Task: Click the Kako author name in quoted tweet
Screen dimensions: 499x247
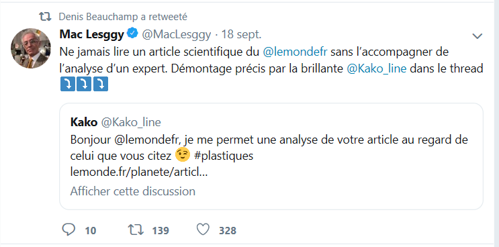Action: [x=84, y=122]
